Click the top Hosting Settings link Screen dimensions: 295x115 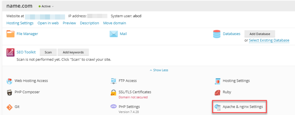[x=20, y=23]
